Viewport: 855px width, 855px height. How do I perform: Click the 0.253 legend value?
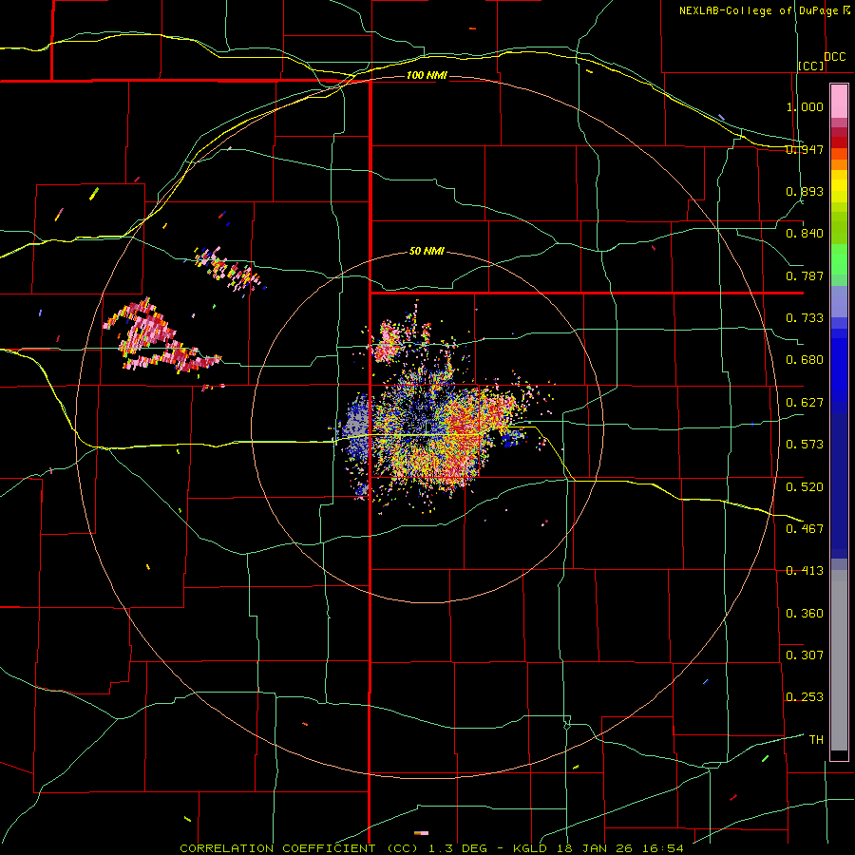click(805, 697)
